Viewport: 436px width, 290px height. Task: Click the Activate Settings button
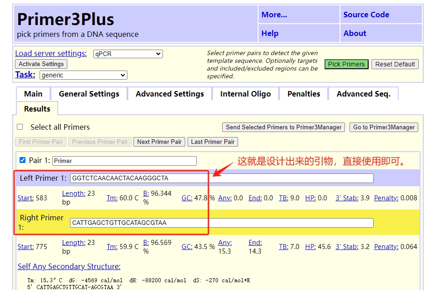(41, 64)
